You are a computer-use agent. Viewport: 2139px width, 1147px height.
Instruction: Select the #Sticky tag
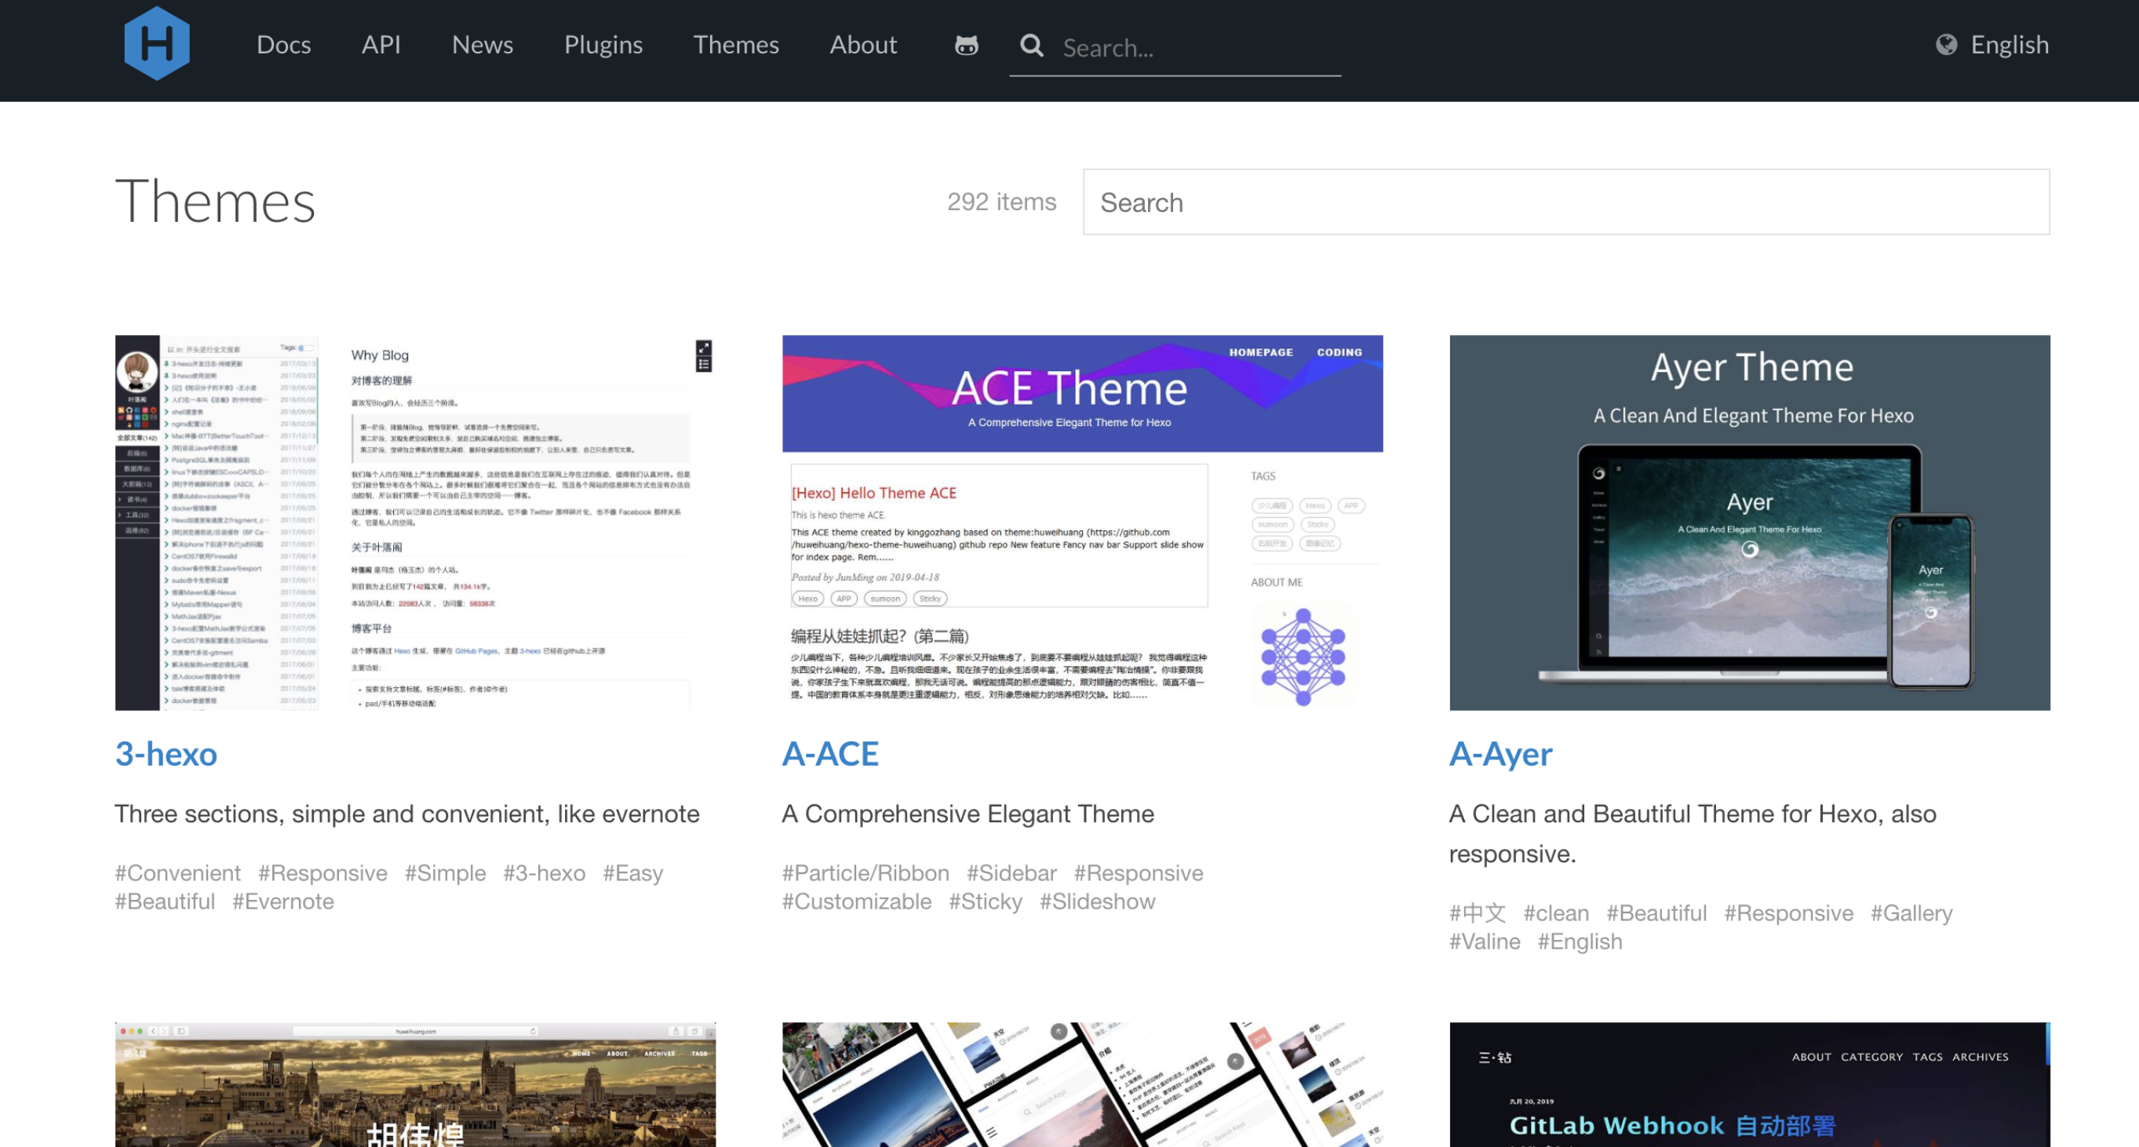(x=986, y=901)
